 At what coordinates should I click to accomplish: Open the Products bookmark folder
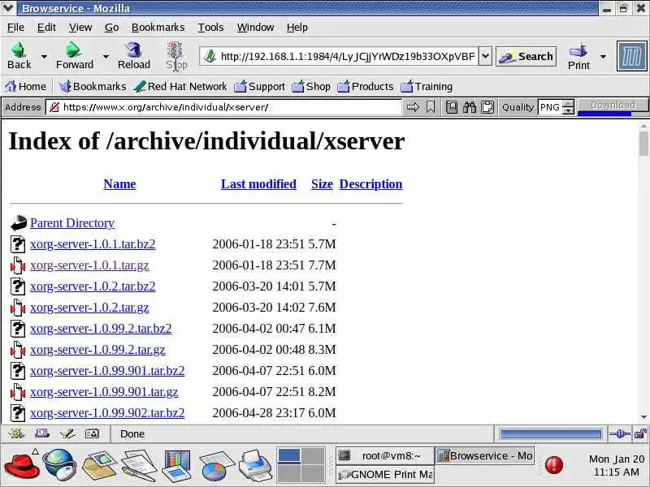[365, 86]
